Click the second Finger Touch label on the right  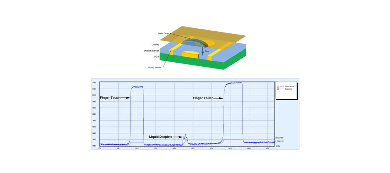(203, 98)
